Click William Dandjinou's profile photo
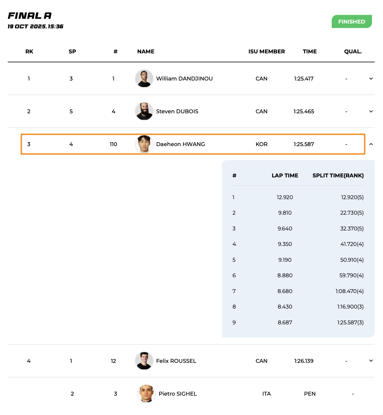383x415 pixels. pyautogui.click(x=144, y=79)
